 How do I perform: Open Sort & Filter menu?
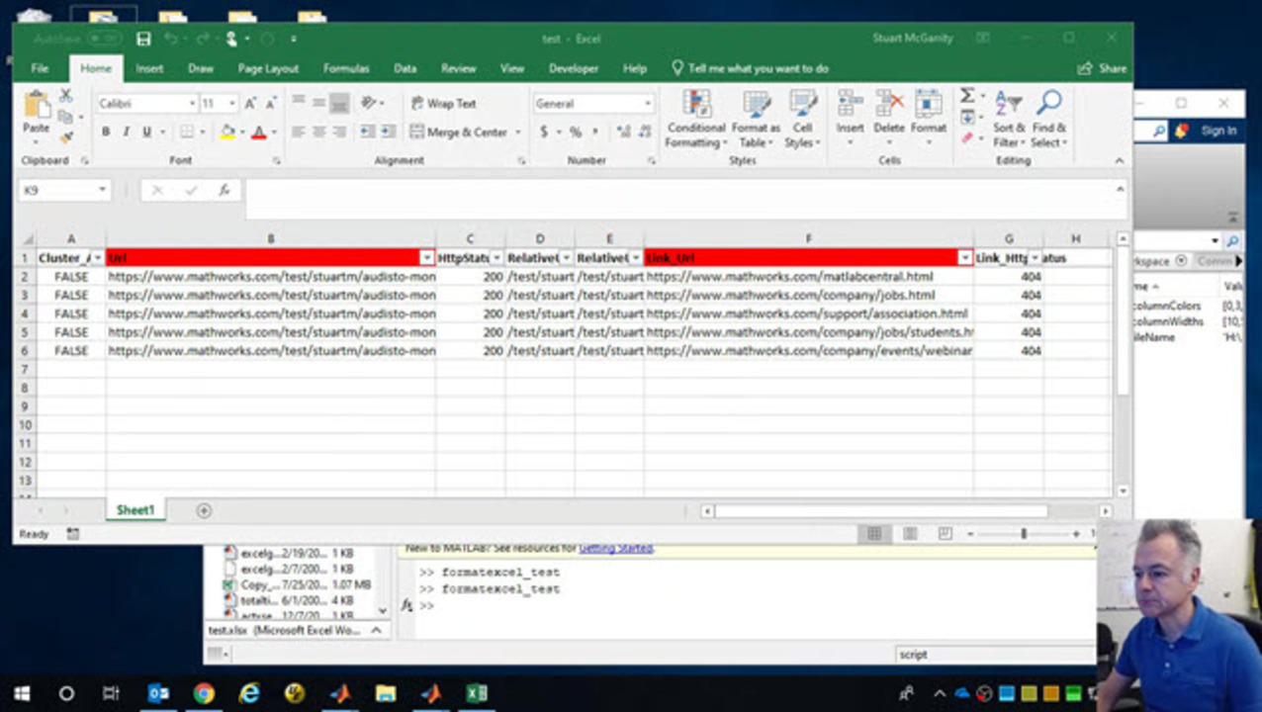coord(1009,119)
